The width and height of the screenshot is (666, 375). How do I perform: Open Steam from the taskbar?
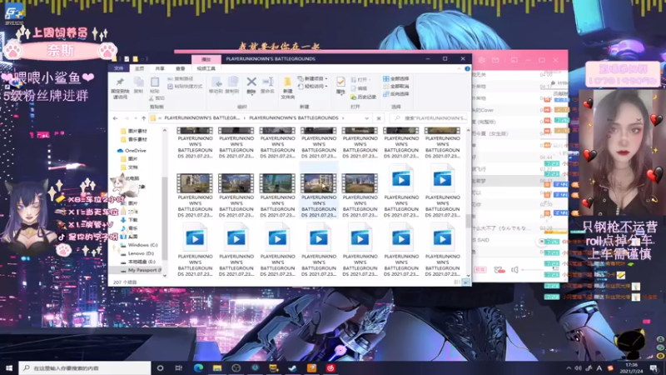(x=292, y=367)
